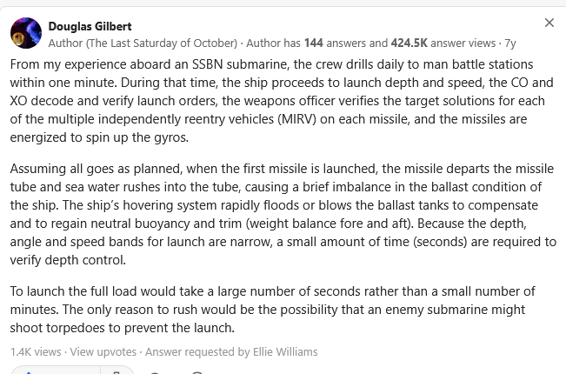Click the 144 answers count
Screen dimensions: 566x374
point(313,43)
